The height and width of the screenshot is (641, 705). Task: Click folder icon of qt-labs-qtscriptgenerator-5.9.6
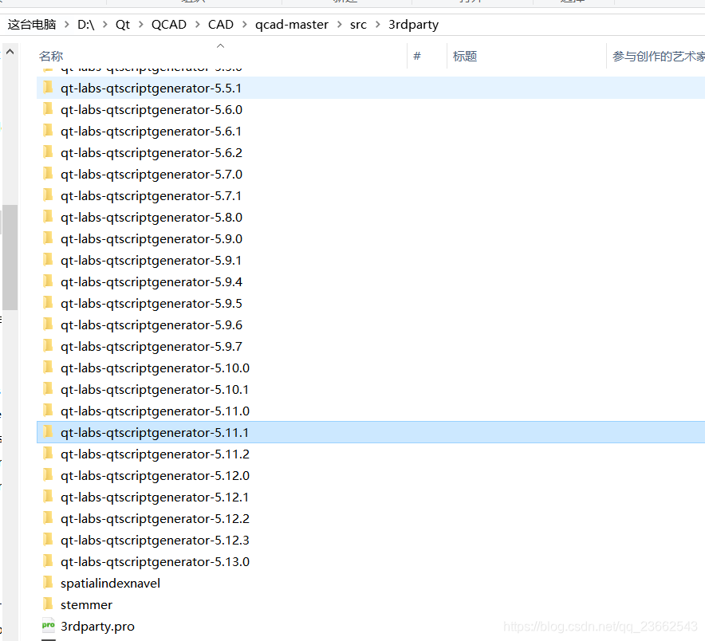coord(48,324)
